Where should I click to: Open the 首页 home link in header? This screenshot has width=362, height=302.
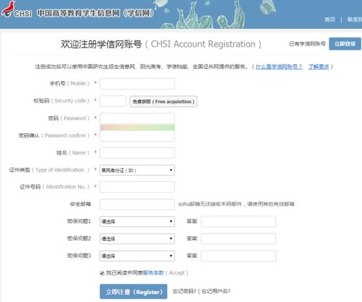330,20
